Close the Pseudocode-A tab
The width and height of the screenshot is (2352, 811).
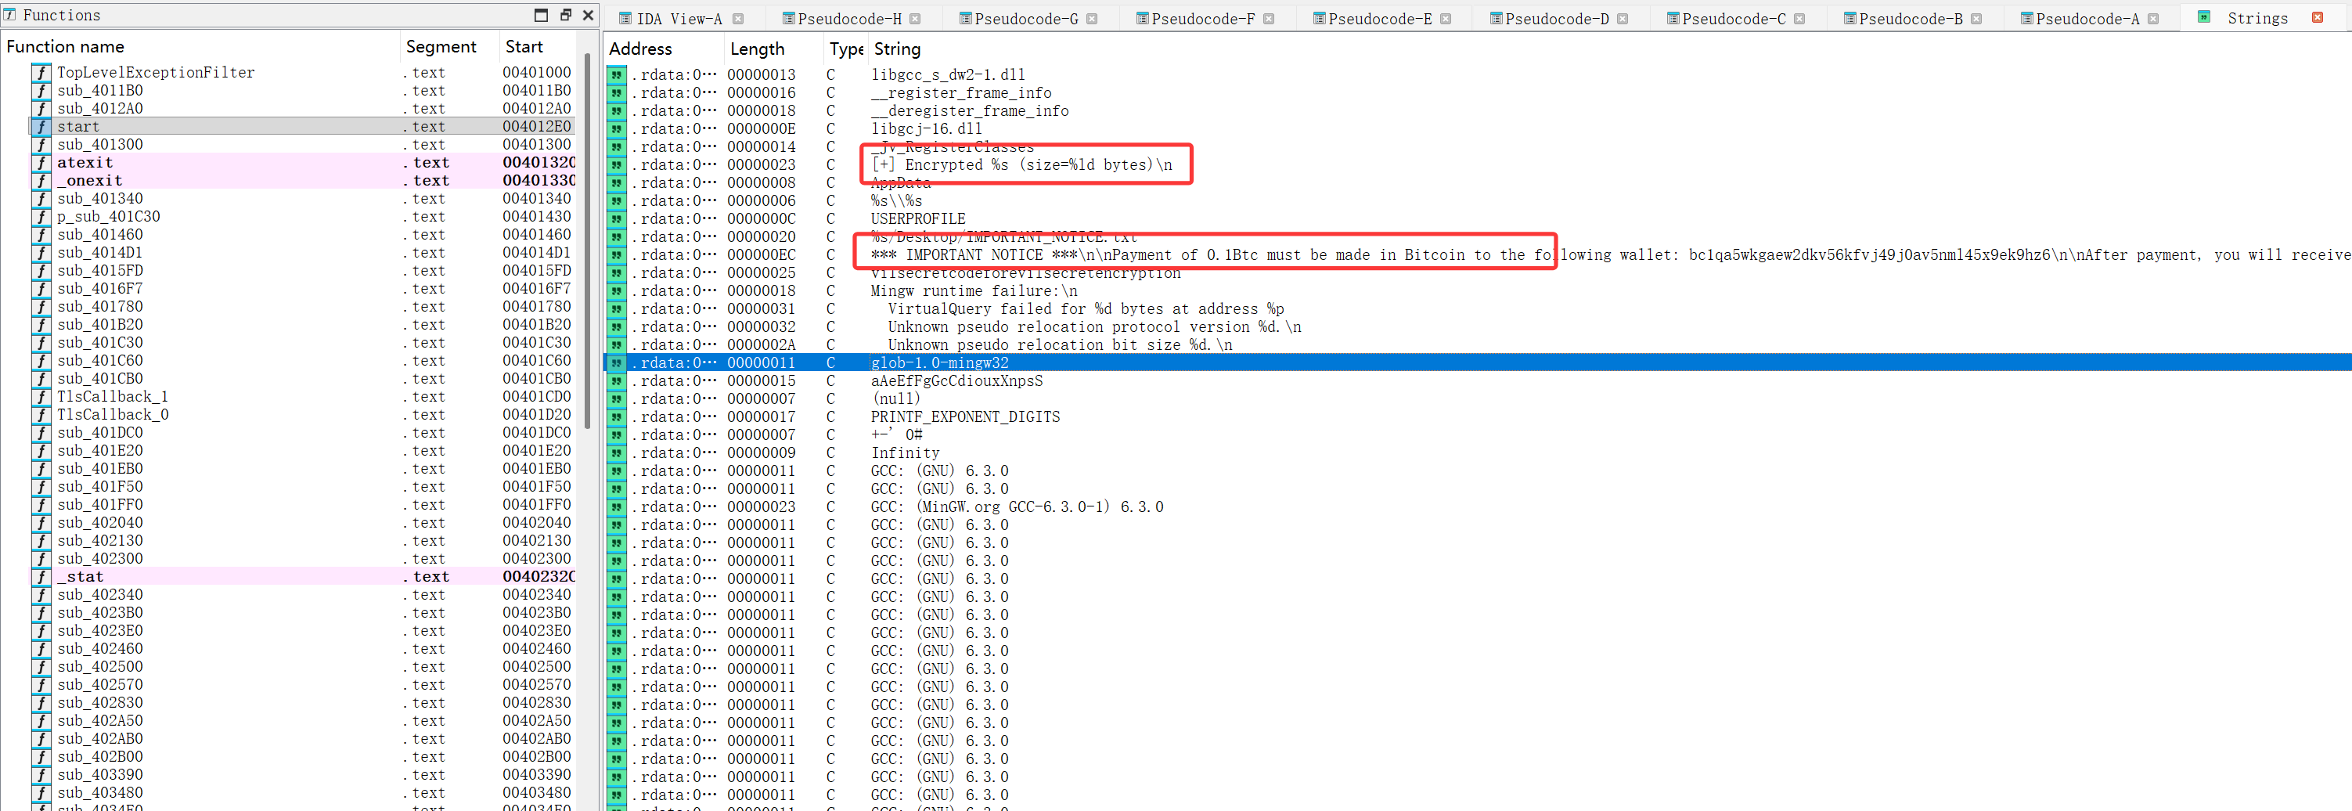click(2153, 18)
